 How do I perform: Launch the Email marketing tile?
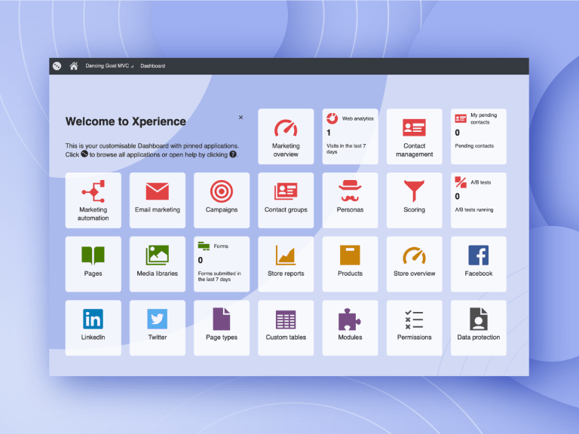pyautogui.click(x=158, y=200)
